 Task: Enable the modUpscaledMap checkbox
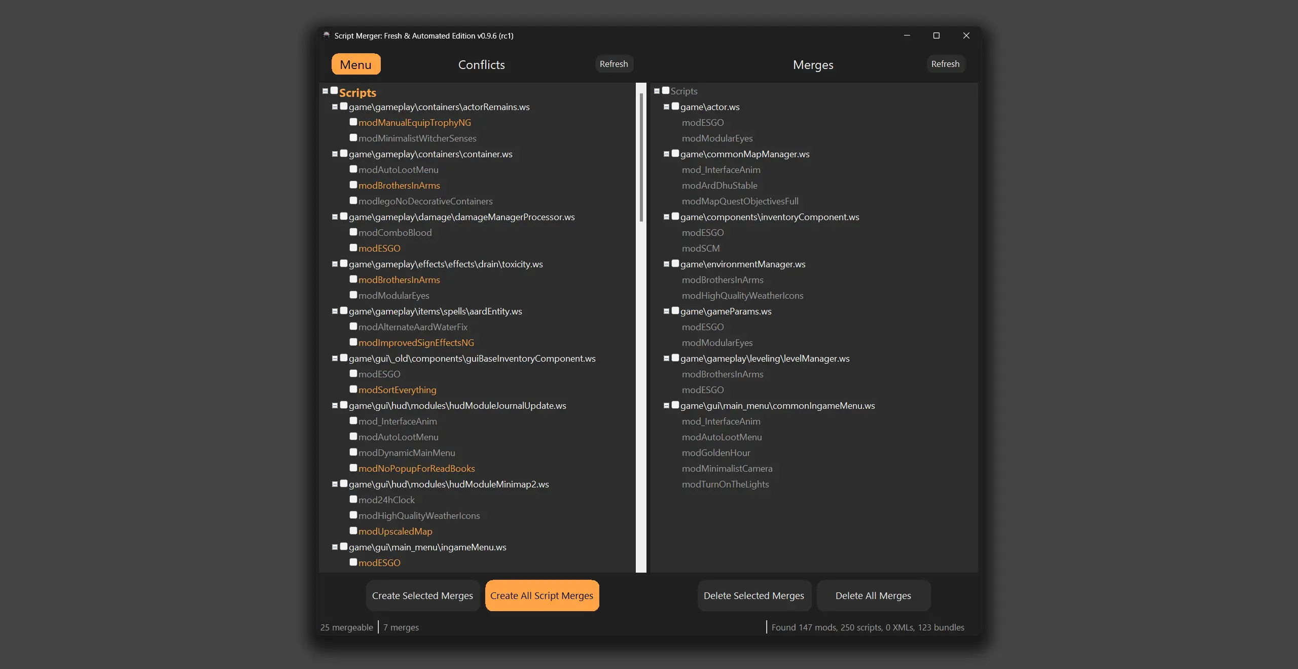tap(353, 531)
